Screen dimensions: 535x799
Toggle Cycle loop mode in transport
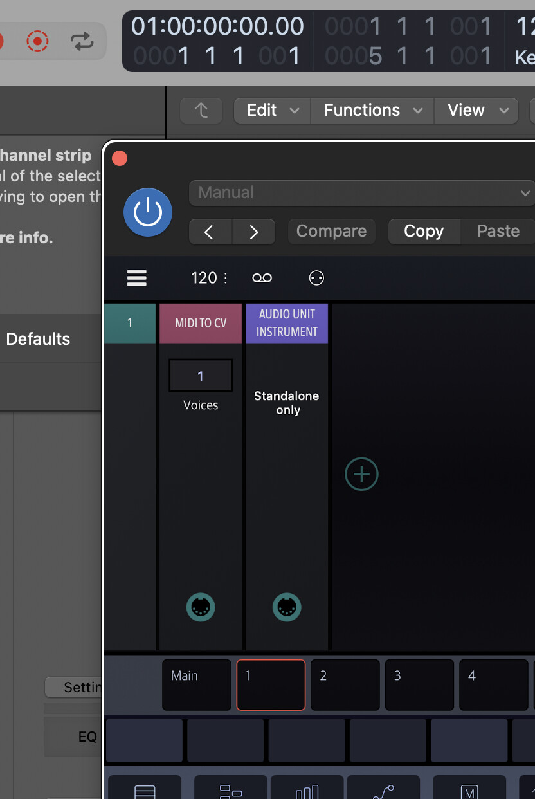pos(82,42)
